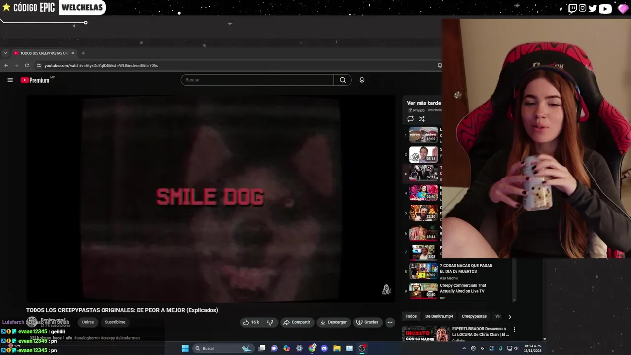This screenshot has width=631, height=355.
Task: Open the 22:30 playlist video thumbnail
Action: pos(423,213)
